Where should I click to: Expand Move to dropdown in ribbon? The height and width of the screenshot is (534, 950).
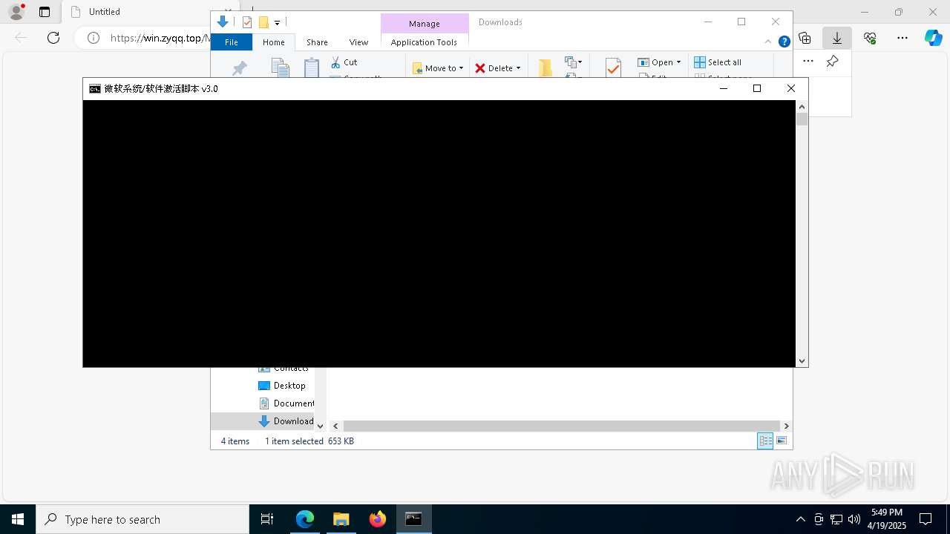coord(461,68)
